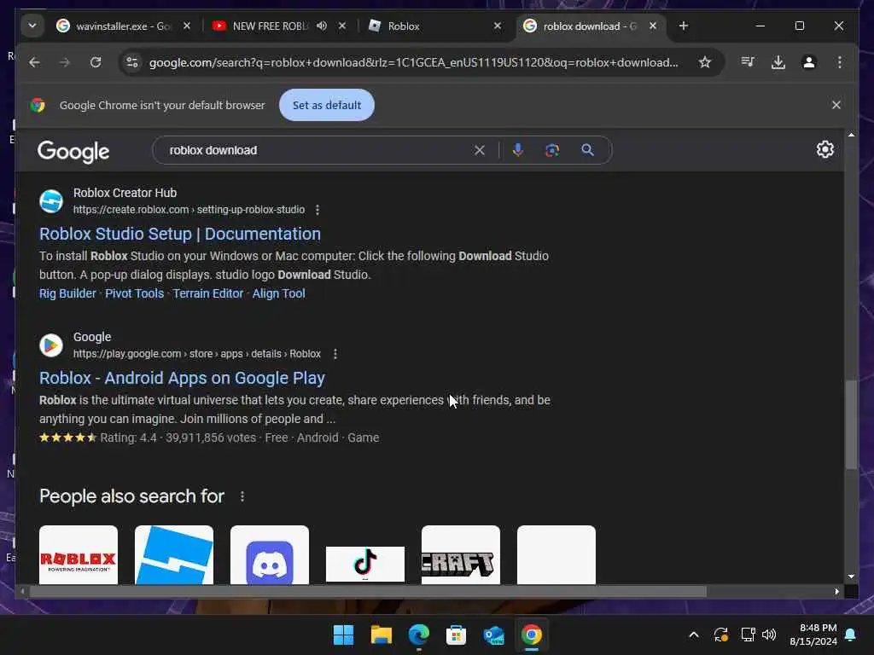
Task: Open the volume control in tray
Action: coord(769,635)
